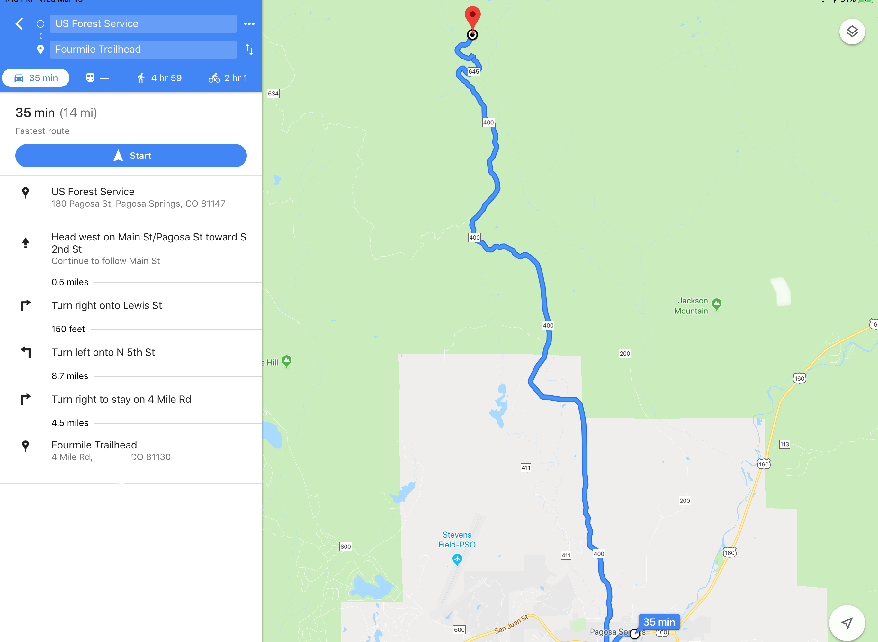Edit the Fourmile Trailhead destination field
Image resolution: width=878 pixels, height=642 pixels.
point(143,50)
